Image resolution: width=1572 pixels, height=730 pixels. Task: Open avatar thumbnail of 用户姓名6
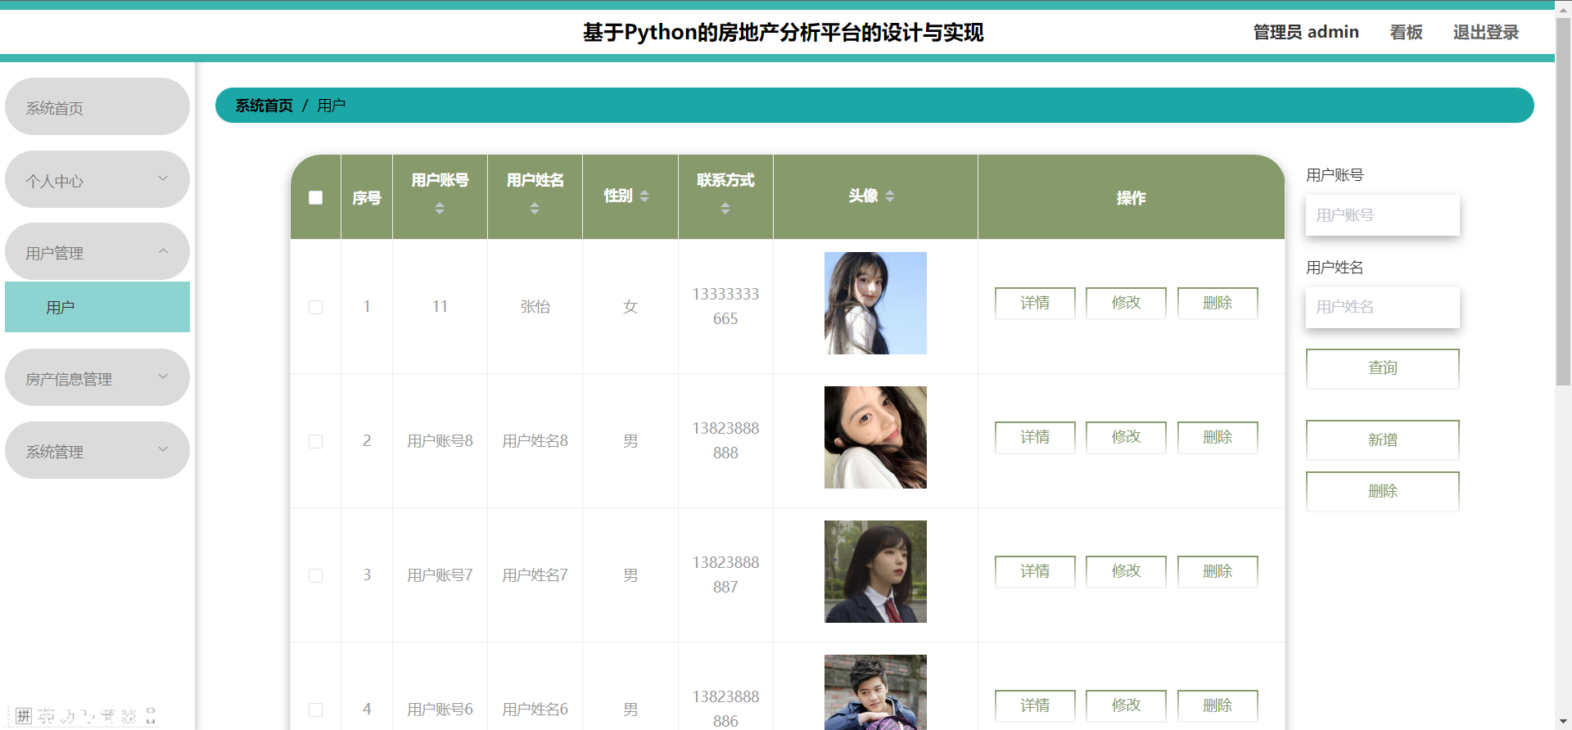pyautogui.click(x=875, y=692)
